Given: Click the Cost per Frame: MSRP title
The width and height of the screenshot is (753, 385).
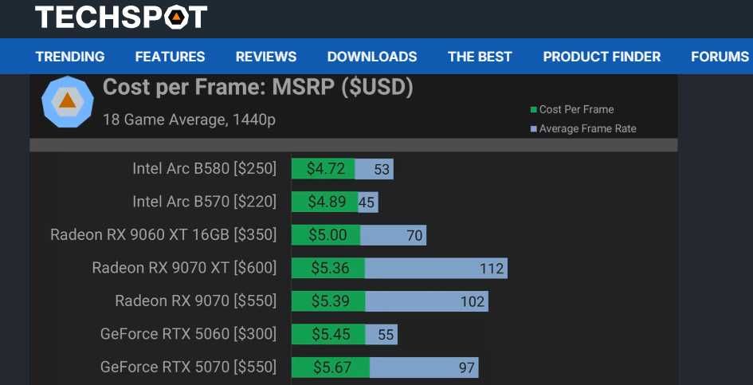Looking at the screenshot, I should click(258, 88).
